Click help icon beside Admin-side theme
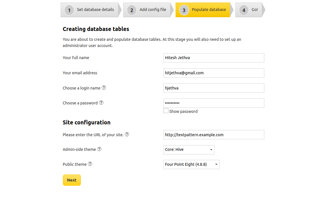 99,149
